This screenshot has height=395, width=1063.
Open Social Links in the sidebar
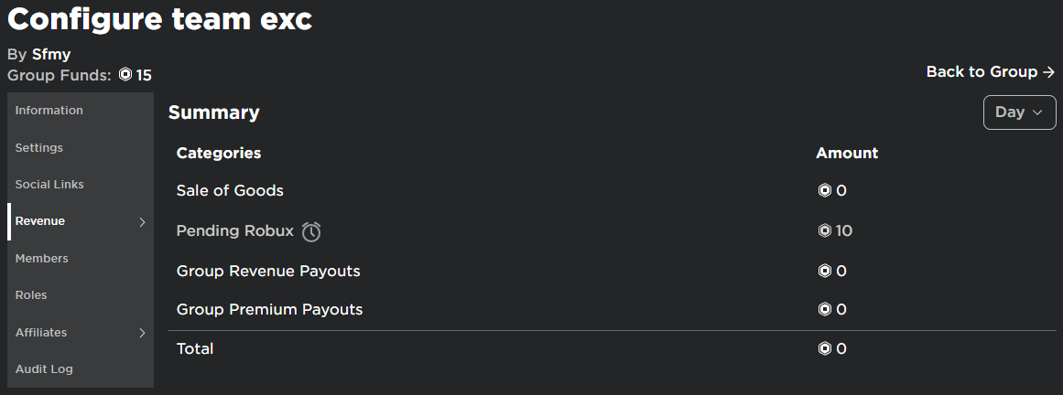[x=81, y=185]
